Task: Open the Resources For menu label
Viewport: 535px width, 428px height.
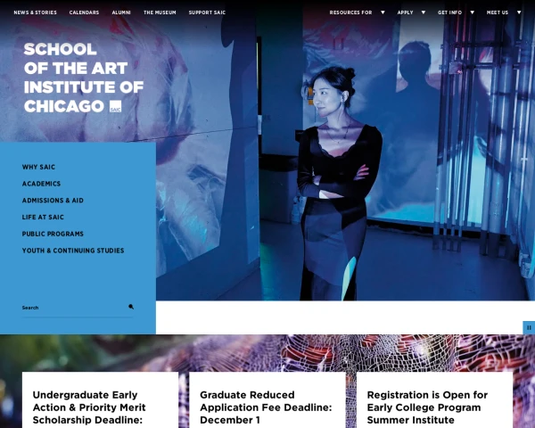Action: coord(350,12)
